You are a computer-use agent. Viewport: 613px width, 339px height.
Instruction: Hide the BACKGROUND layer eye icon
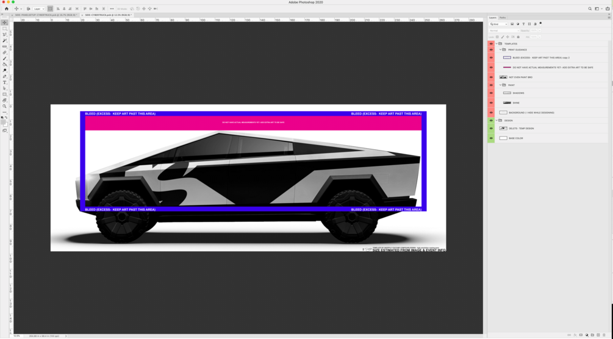pyautogui.click(x=491, y=113)
